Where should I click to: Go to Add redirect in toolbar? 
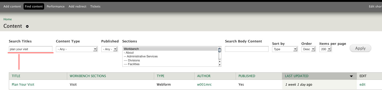(77, 6)
